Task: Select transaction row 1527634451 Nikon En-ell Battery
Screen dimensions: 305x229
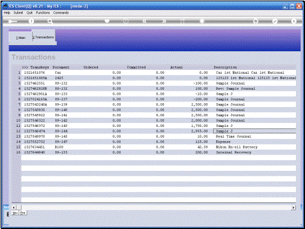Action: 158,147
